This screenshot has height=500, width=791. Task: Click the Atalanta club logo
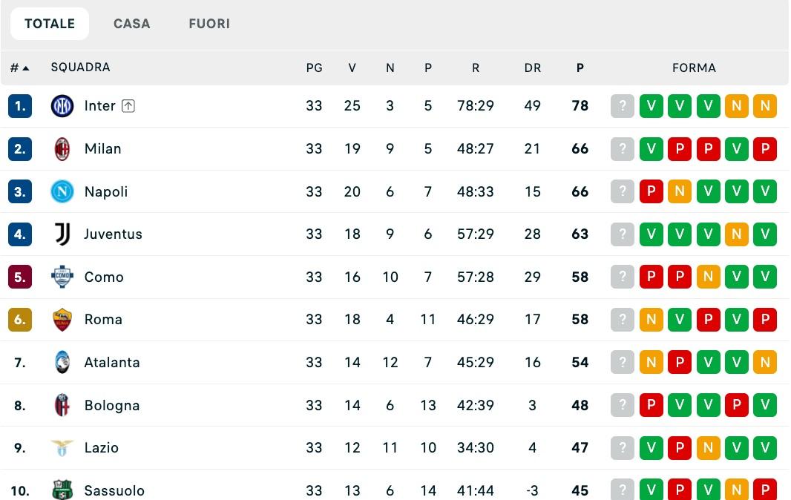[62, 362]
